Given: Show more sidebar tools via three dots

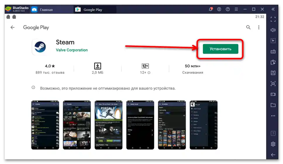Looking at the screenshot, I should coord(273,116).
